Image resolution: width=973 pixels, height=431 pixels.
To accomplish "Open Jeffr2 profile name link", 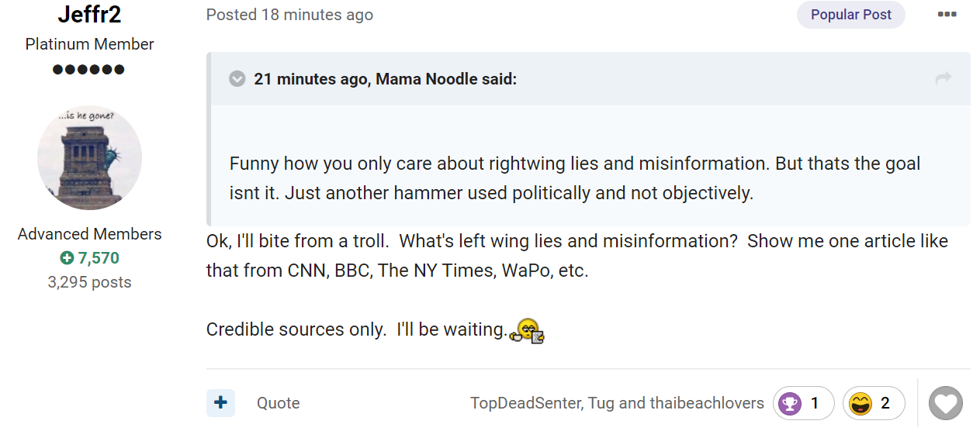I will (89, 13).
